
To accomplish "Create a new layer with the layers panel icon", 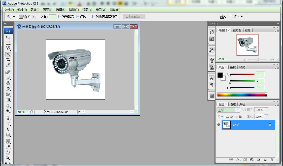I will pos(265,159).
